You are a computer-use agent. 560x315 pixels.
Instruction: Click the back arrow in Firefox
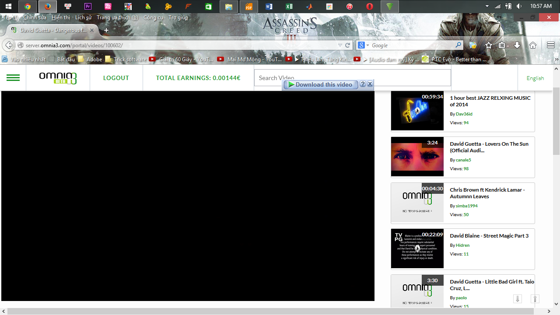tap(8, 45)
